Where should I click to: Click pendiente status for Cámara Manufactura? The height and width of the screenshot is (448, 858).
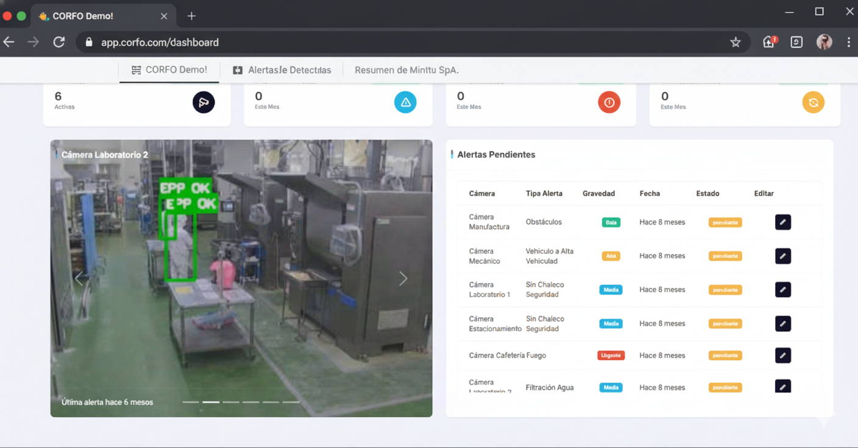pyautogui.click(x=725, y=223)
